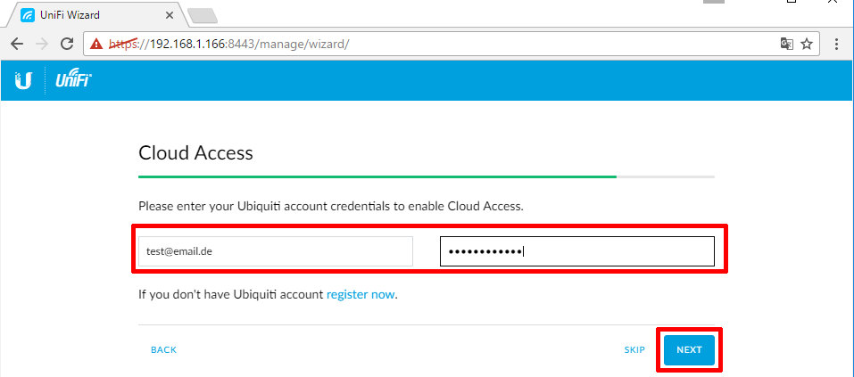The width and height of the screenshot is (854, 377).
Task: Bookmark this page with the star icon
Action: tap(807, 44)
